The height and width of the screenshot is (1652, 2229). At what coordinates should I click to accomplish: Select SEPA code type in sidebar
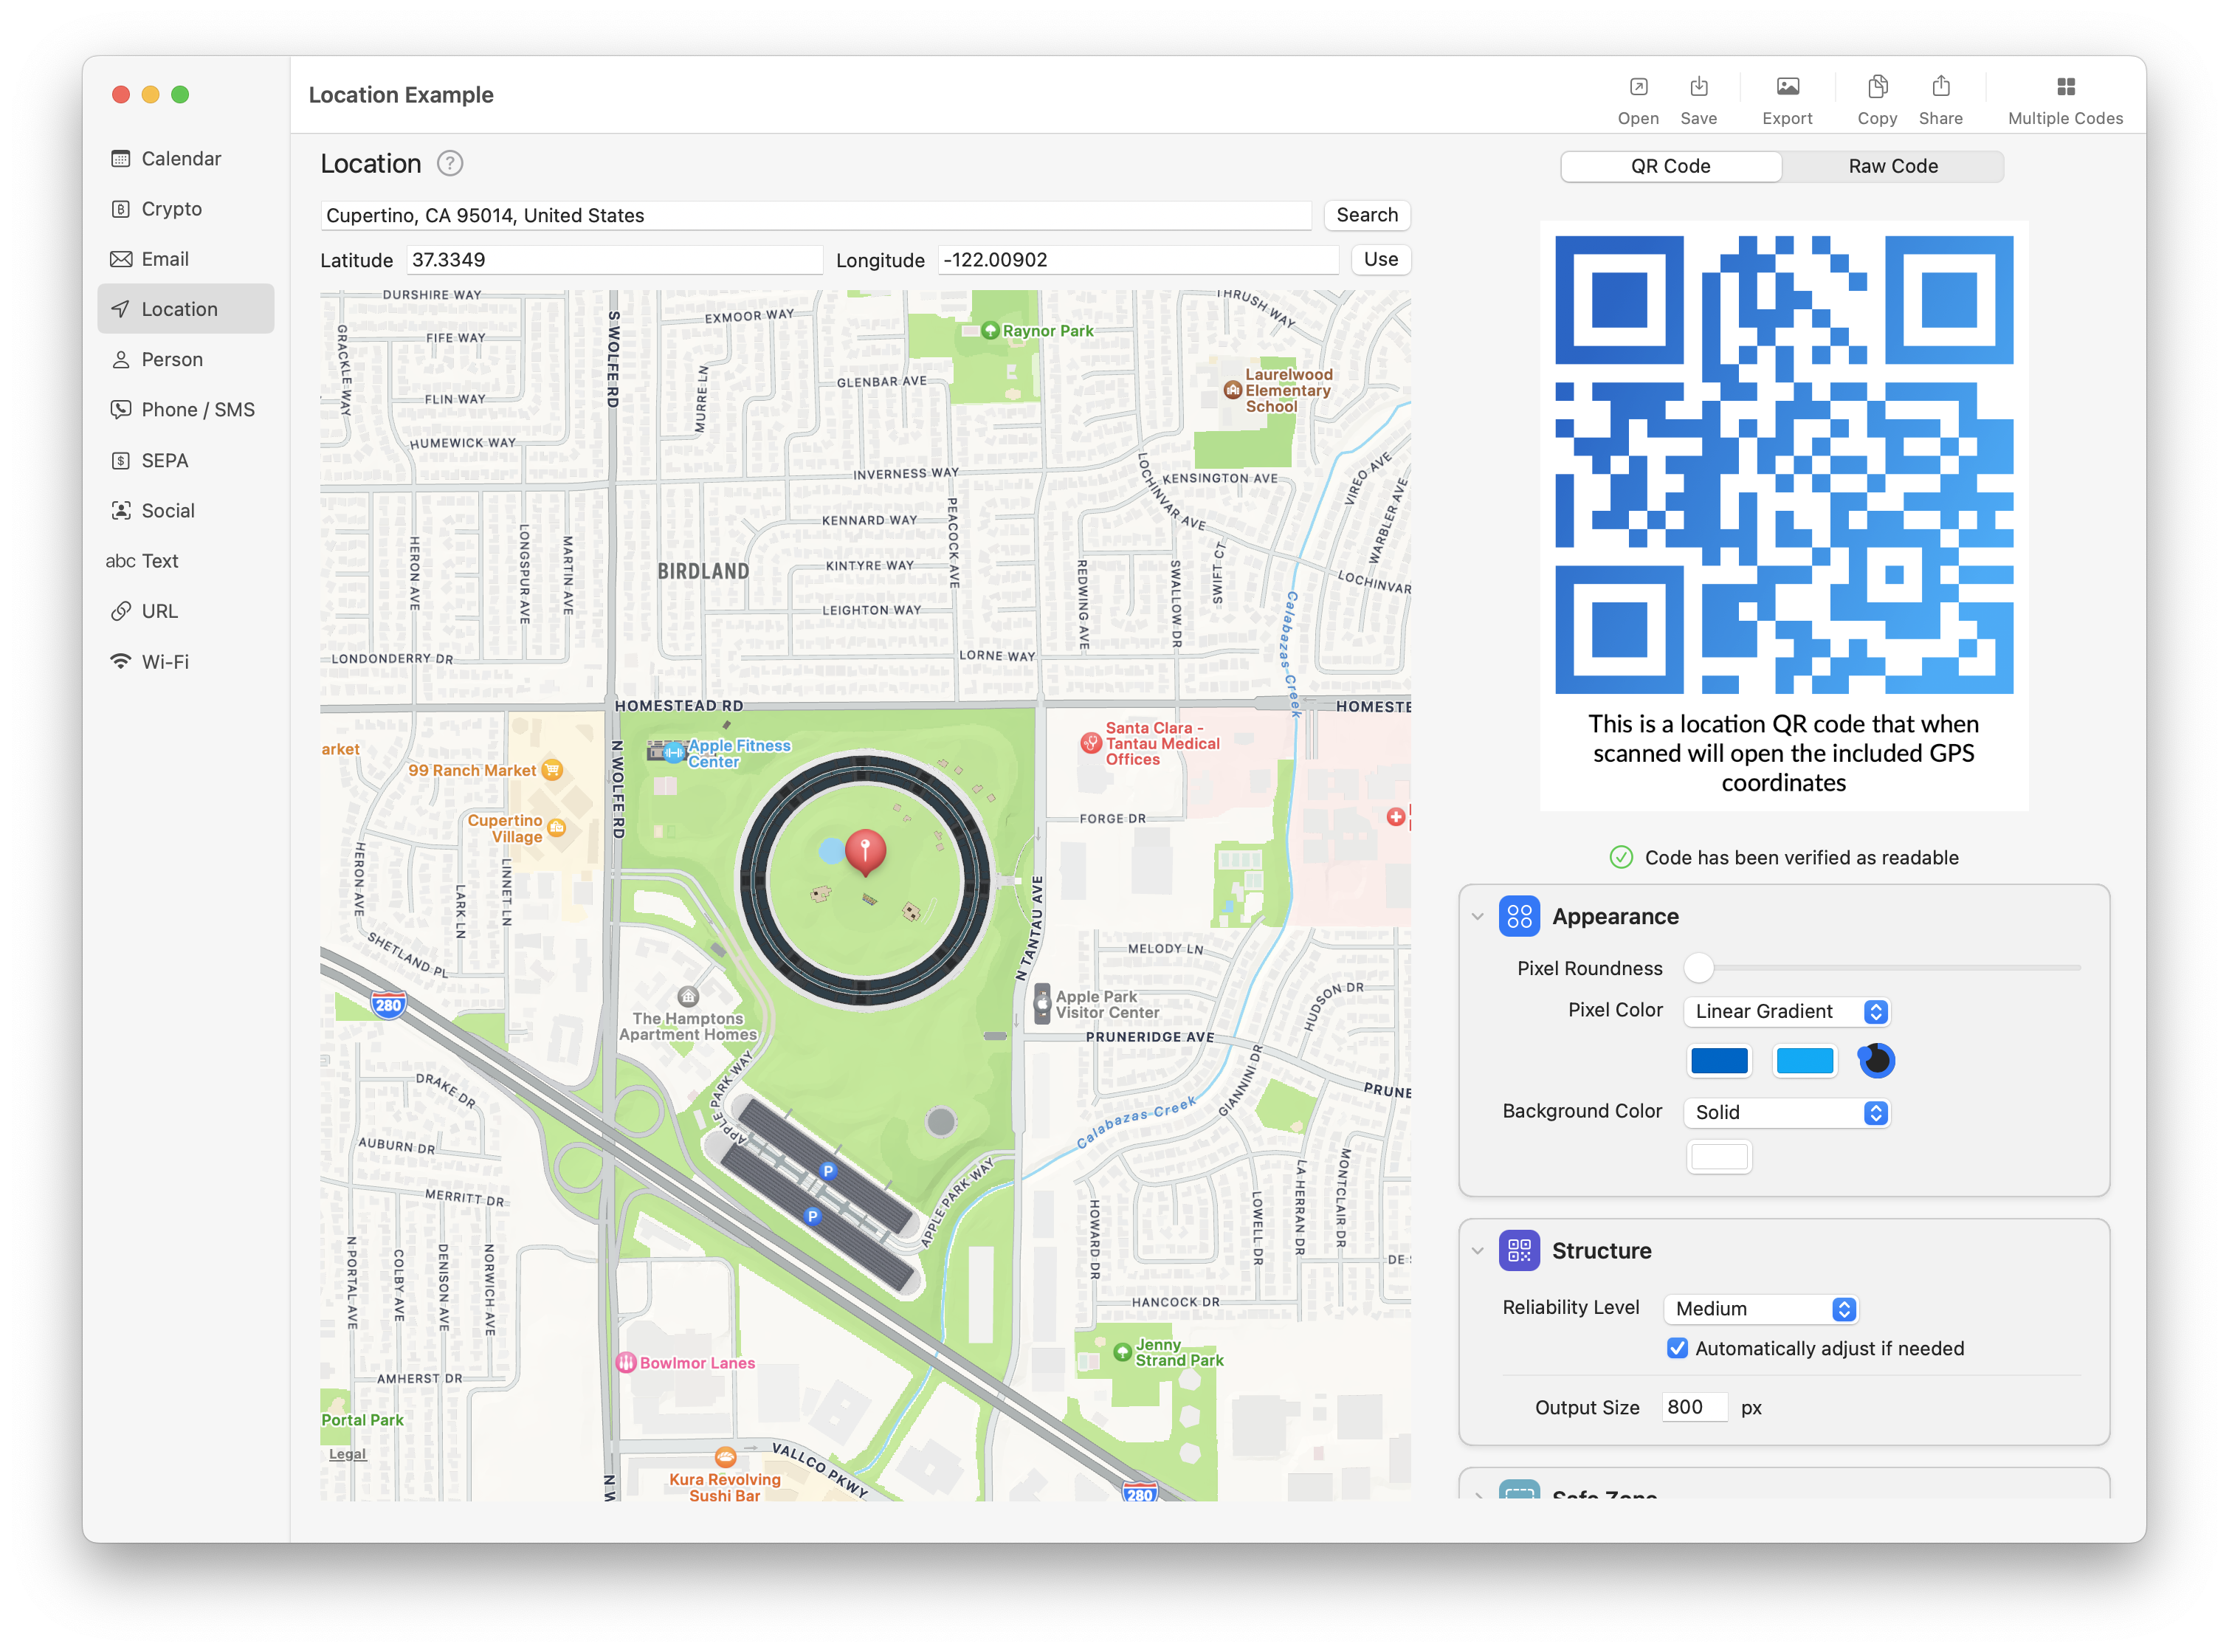click(x=186, y=460)
